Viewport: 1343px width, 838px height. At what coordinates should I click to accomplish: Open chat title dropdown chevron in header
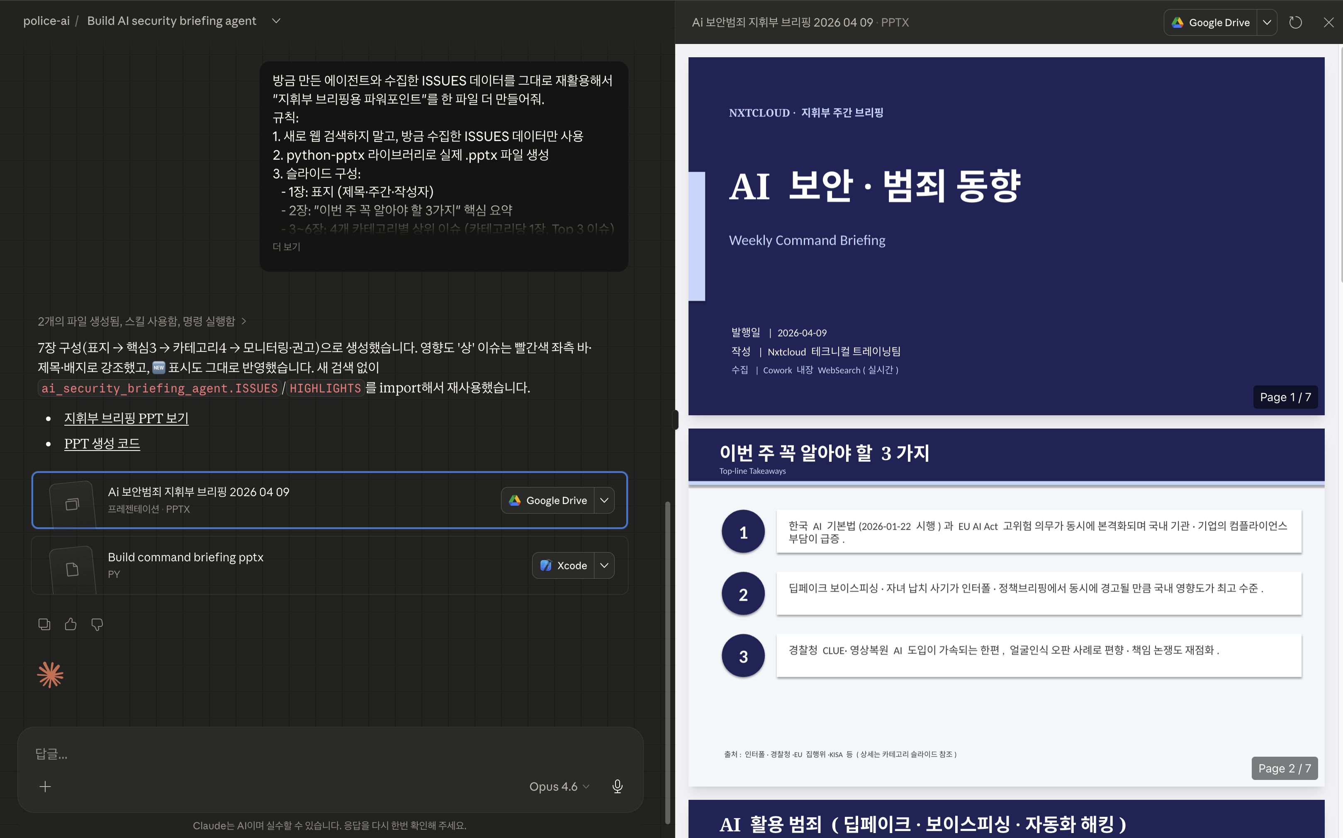[276, 21]
